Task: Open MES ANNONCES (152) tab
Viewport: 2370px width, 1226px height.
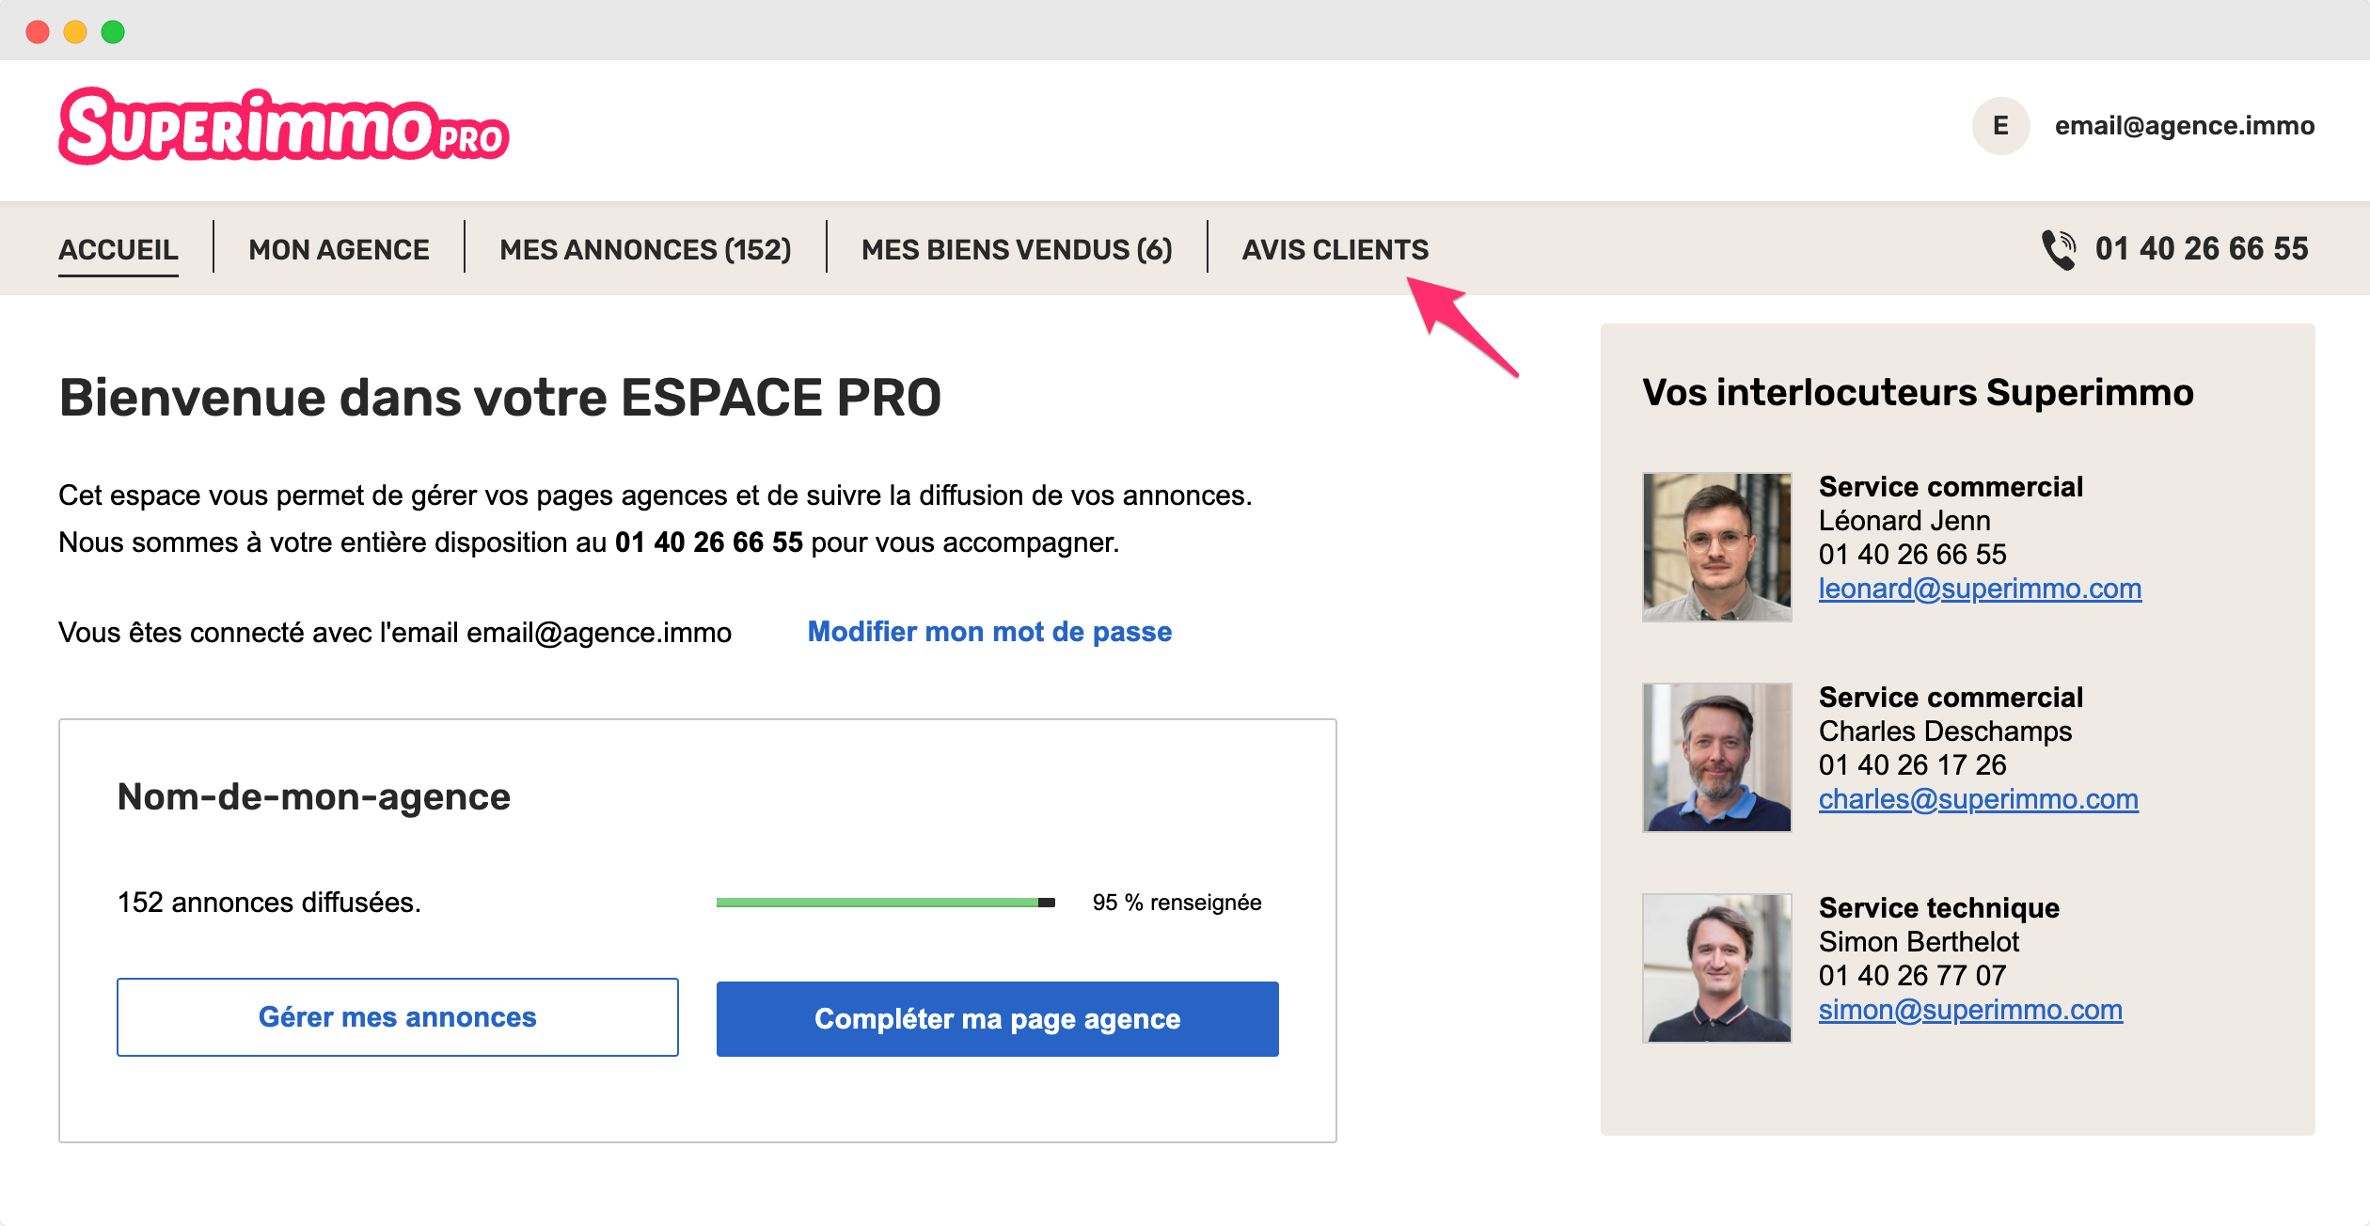Action: pos(645,250)
